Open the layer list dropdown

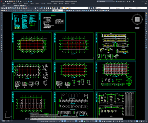[x=75, y=8]
